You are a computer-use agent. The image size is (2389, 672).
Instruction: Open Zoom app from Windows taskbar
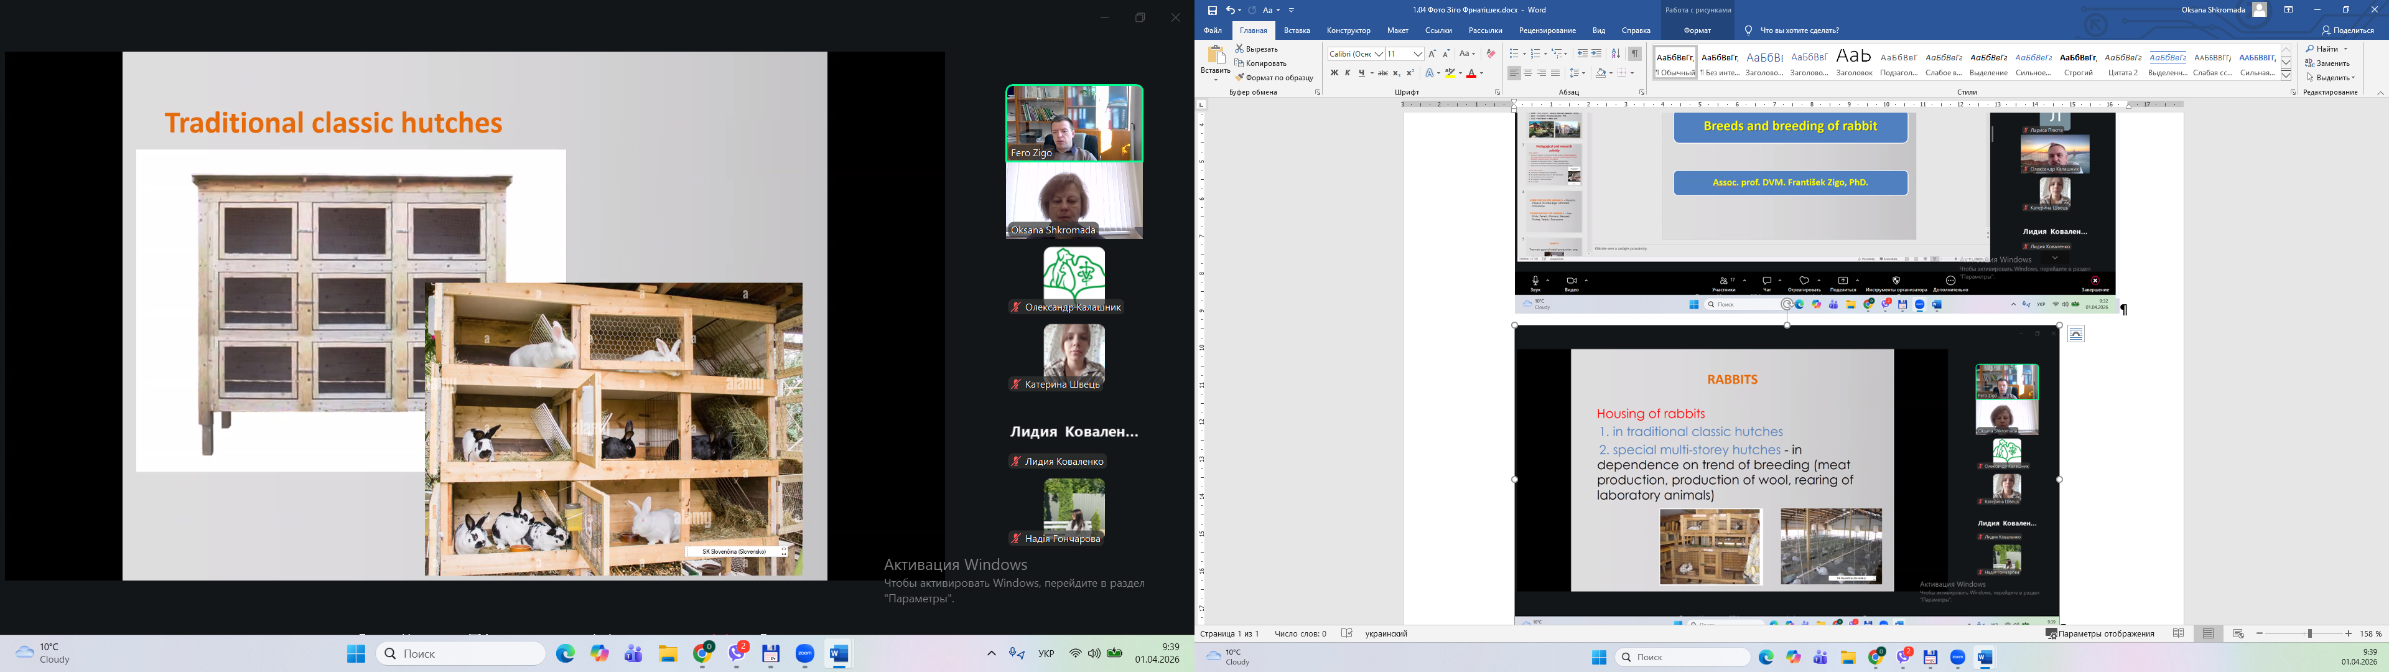pyautogui.click(x=804, y=655)
